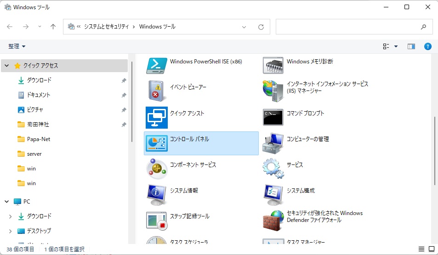Open ドキュメント in quick access
438x255 pixels.
pyautogui.click(x=39, y=95)
